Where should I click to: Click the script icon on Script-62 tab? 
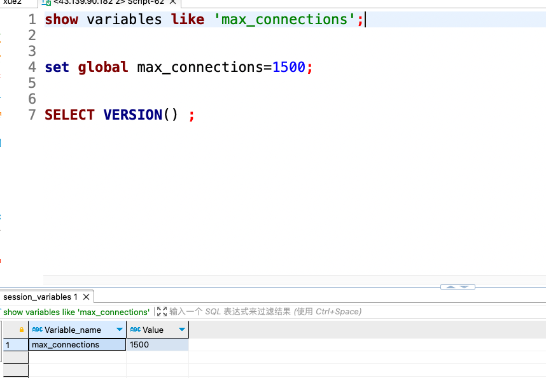[46, 3]
